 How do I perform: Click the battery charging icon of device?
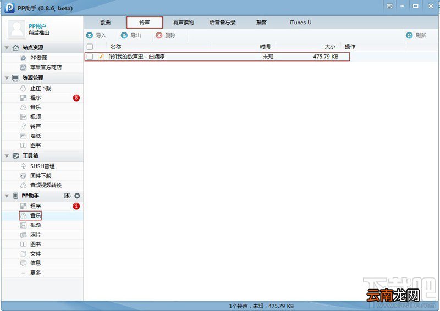67,196
